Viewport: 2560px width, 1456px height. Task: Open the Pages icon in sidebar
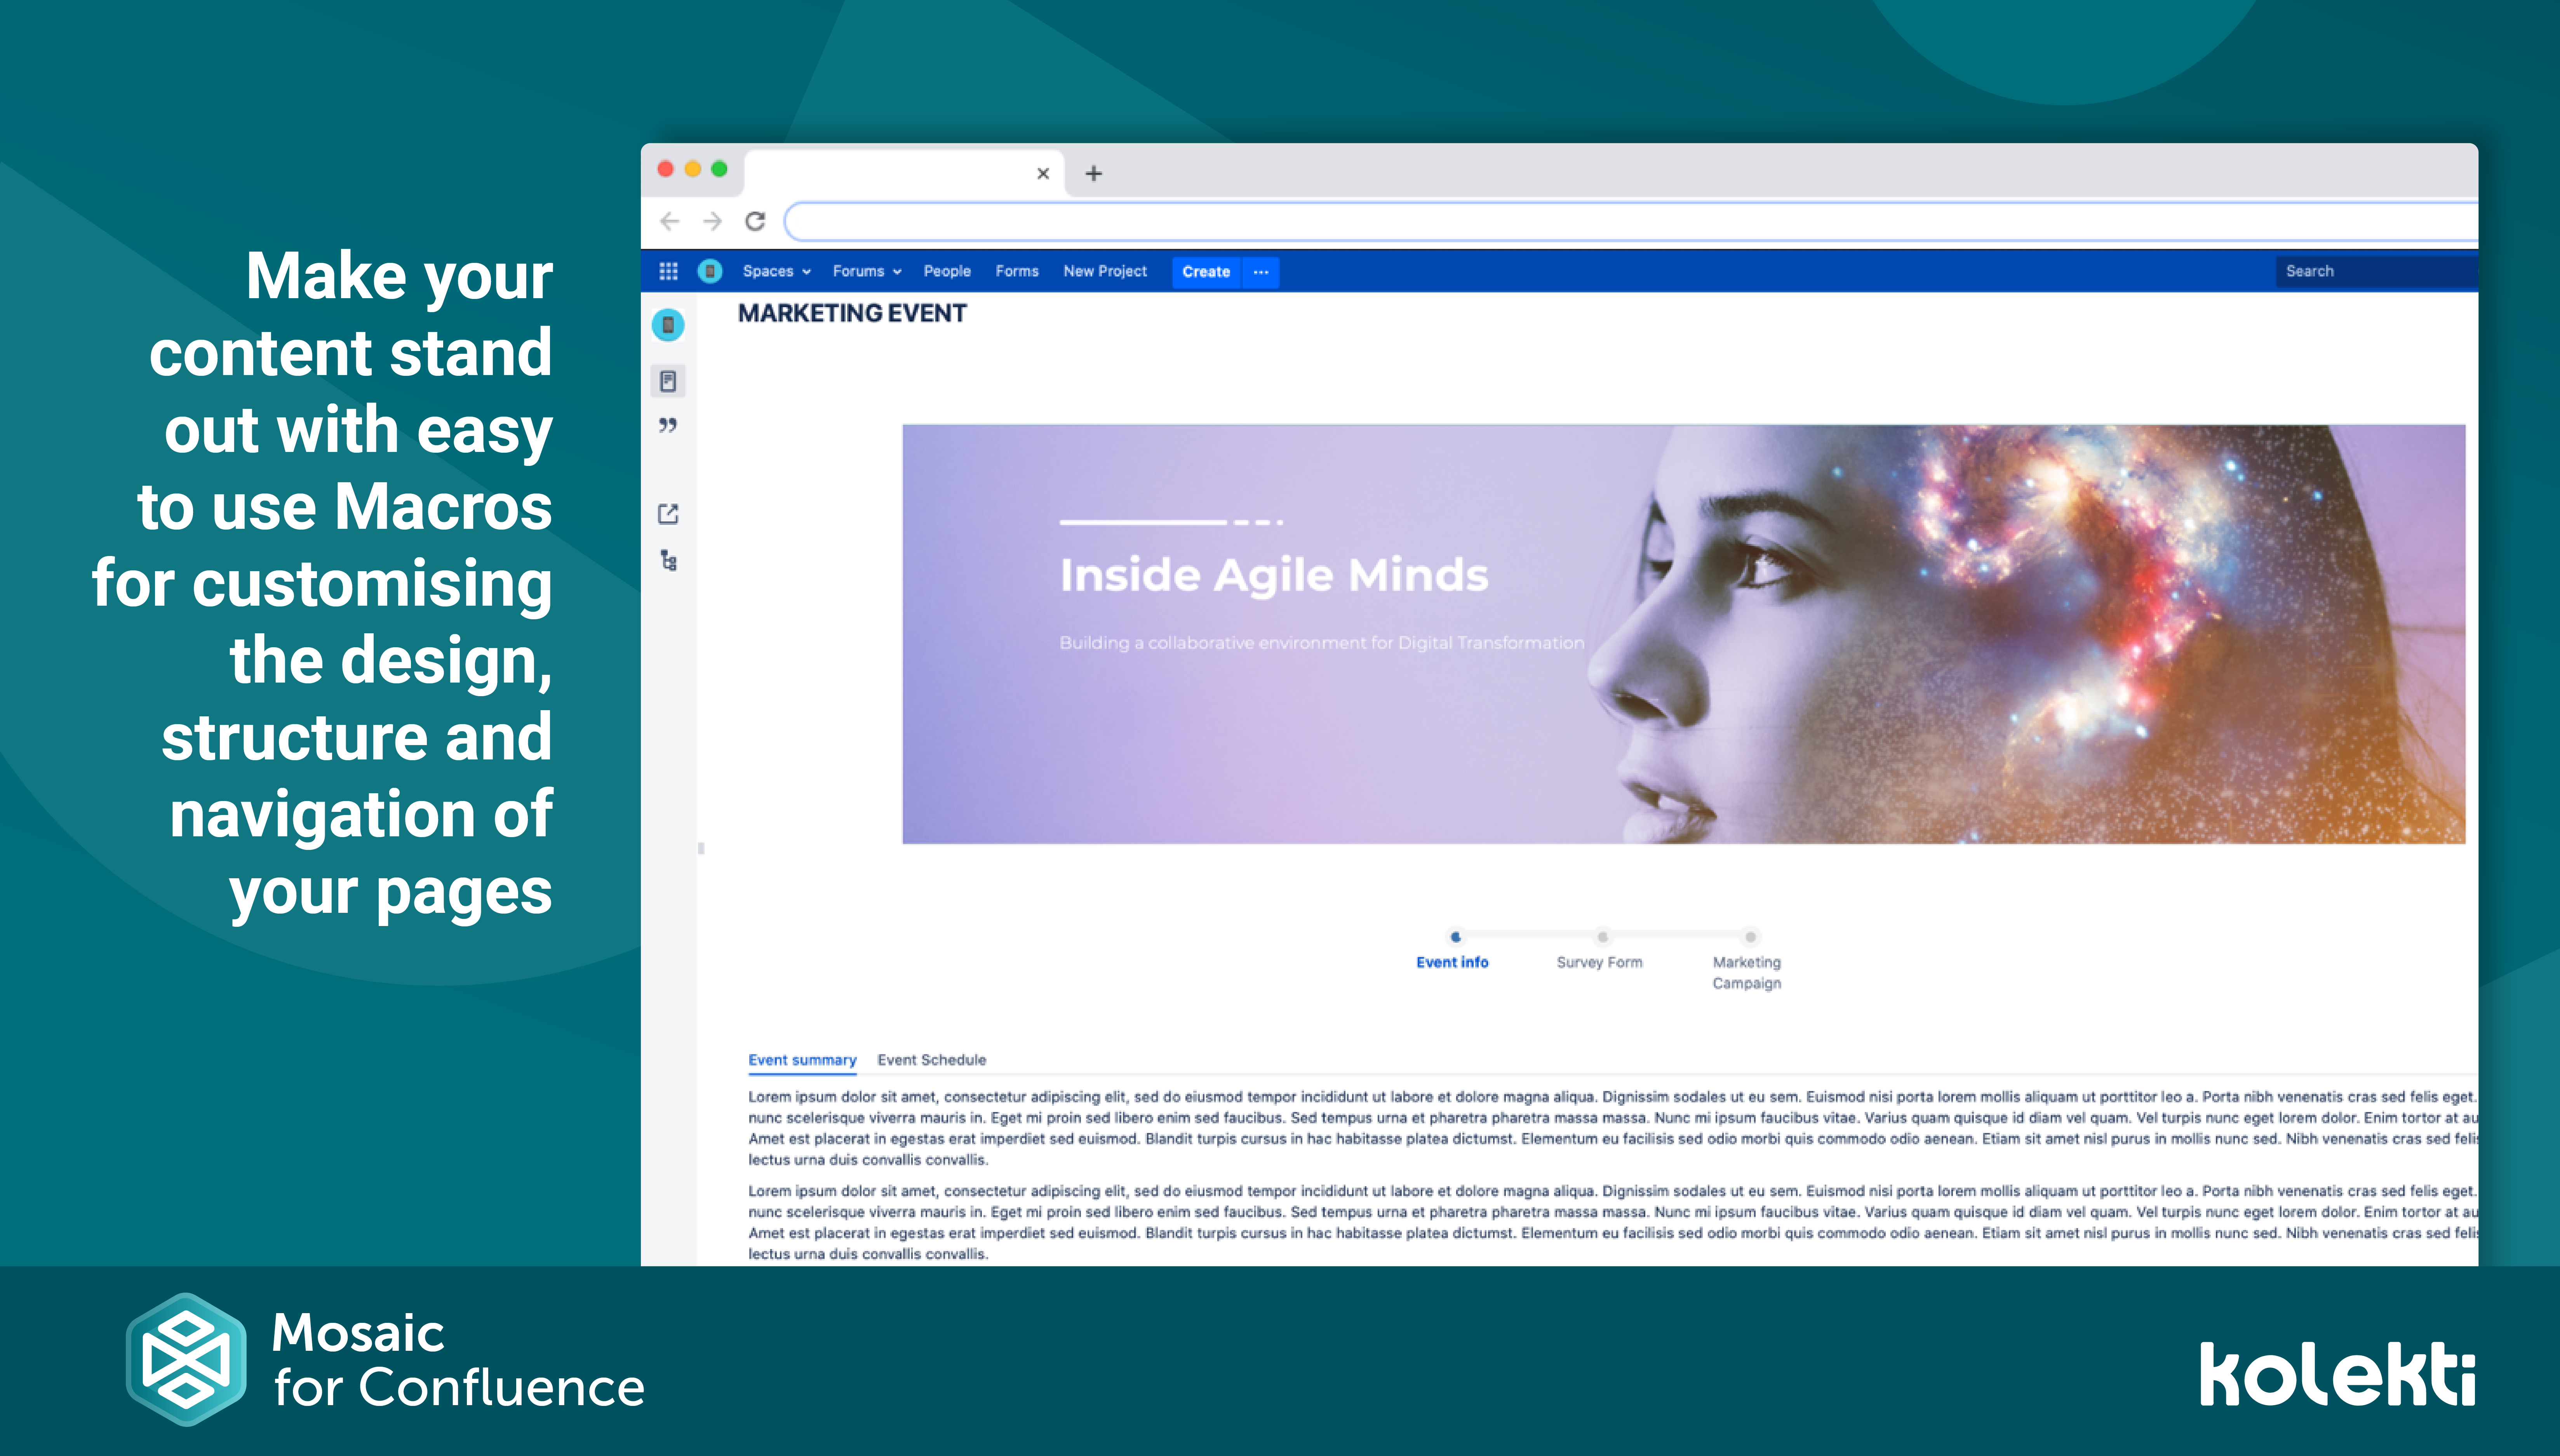668,381
